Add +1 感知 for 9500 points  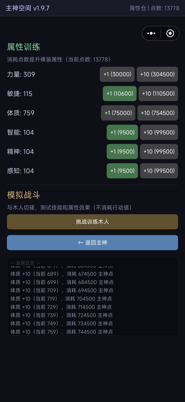(x=122, y=171)
